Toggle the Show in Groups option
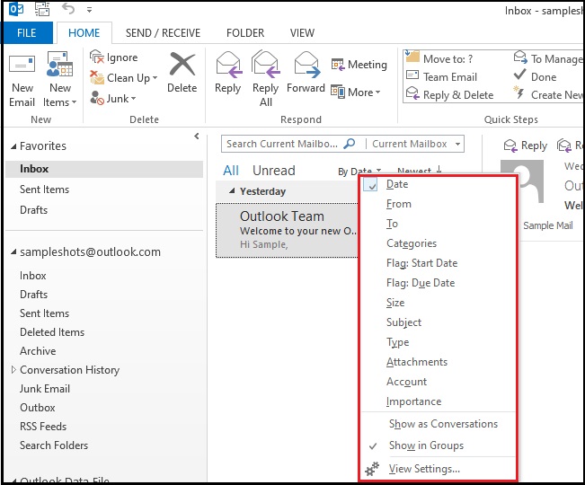 [425, 445]
